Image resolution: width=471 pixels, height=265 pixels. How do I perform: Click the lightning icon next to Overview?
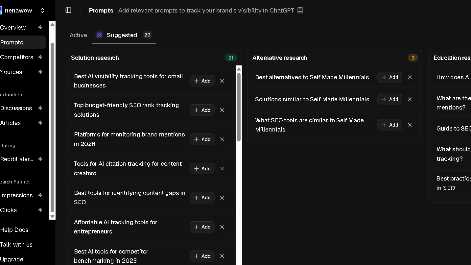[x=40, y=28]
